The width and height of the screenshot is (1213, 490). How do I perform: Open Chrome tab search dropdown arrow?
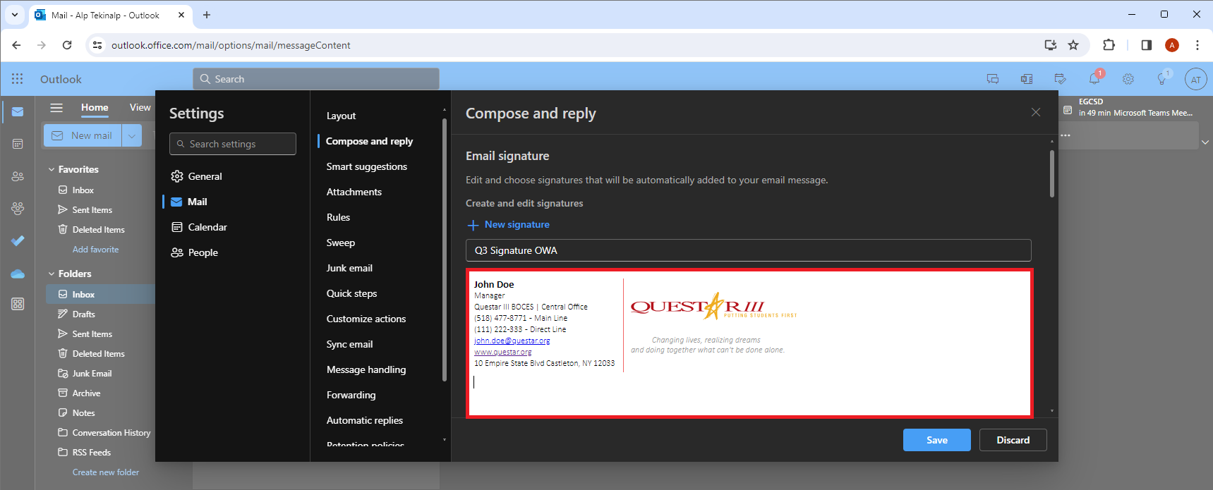point(14,15)
